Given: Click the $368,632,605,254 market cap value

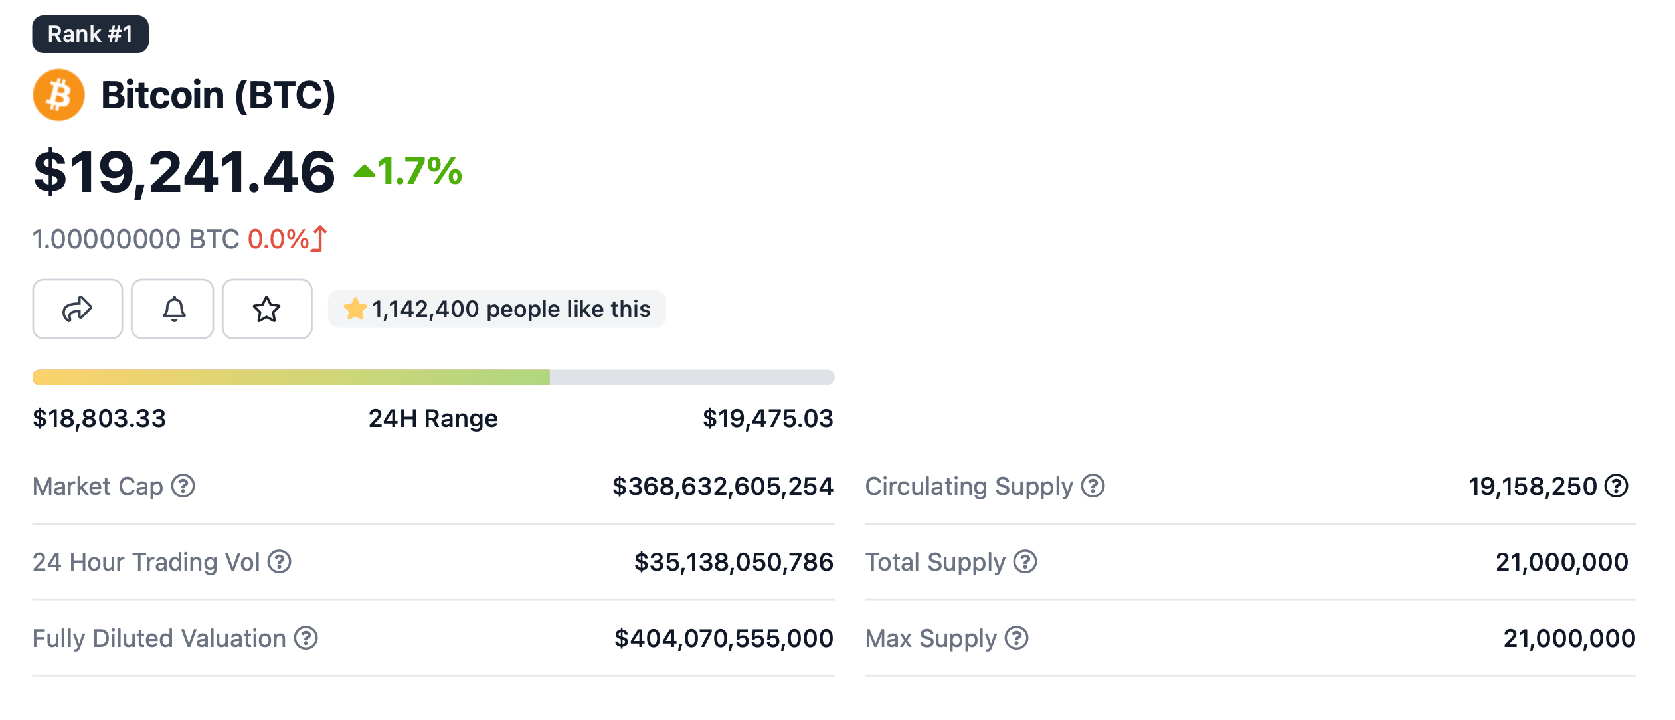Looking at the screenshot, I should (722, 486).
